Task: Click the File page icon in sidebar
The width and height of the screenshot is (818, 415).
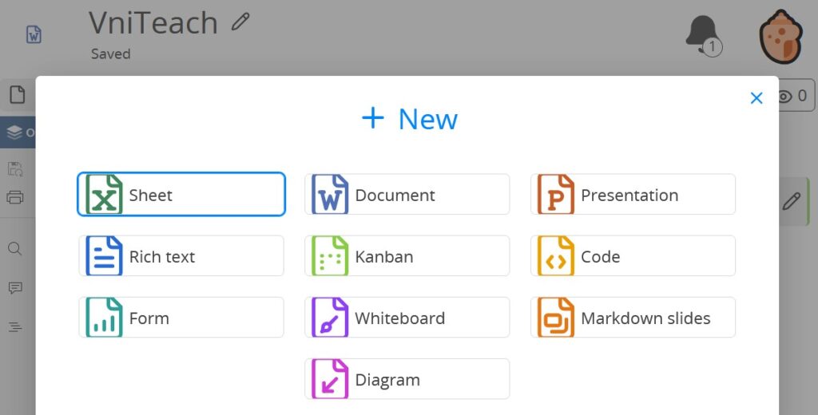Action: coord(17,95)
